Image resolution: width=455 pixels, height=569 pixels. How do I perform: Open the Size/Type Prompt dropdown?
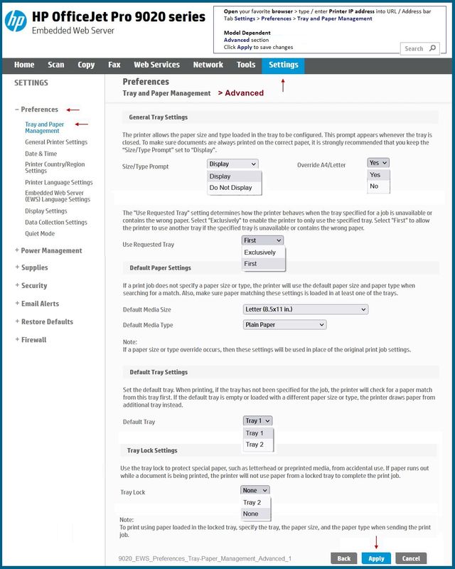tap(232, 164)
